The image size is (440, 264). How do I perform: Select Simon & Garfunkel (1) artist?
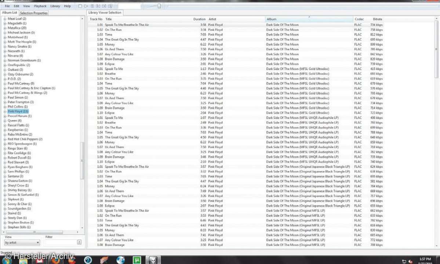coord(23,194)
